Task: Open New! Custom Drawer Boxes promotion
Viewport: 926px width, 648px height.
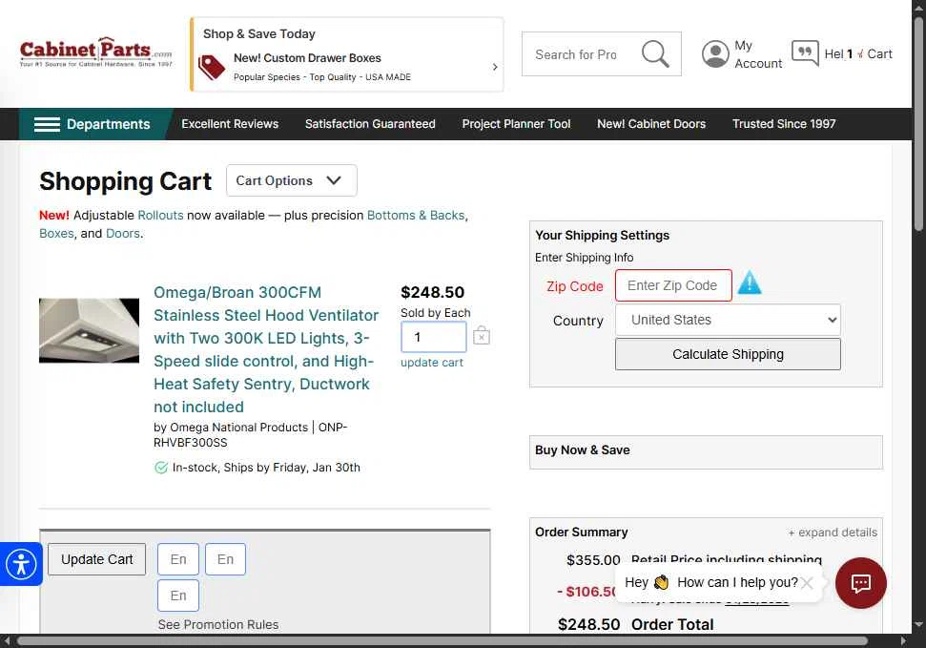Action: (307, 58)
